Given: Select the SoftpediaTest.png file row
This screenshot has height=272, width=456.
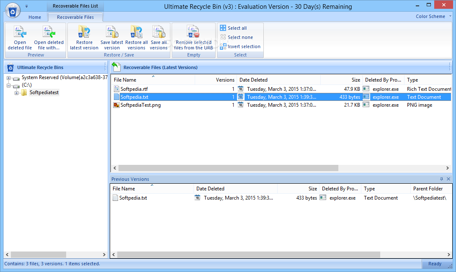Looking at the screenshot, I should coord(281,105).
